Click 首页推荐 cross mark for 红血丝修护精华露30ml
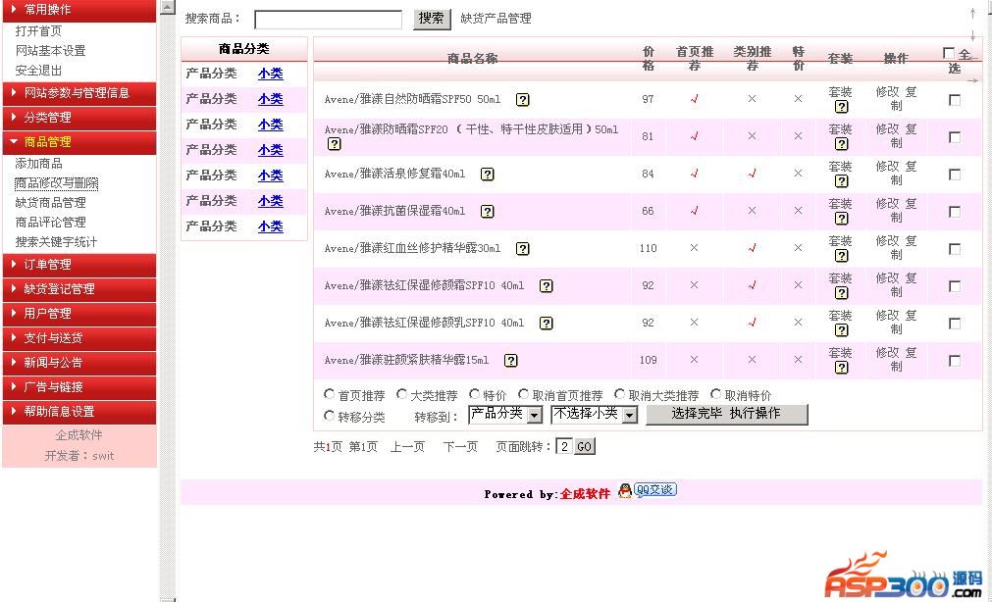Image resolution: width=992 pixels, height=602 pixels. pyautogui.click(x=694, y=248)
